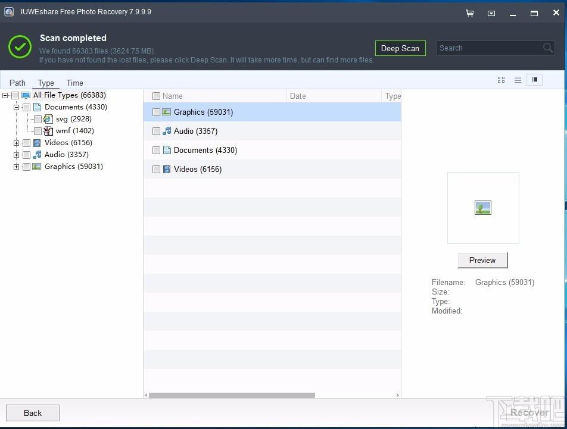Viewport: 567px width, 429px height.
Task: Check Graphics (59031) row checkbox in list
Action: coord(156,112)
